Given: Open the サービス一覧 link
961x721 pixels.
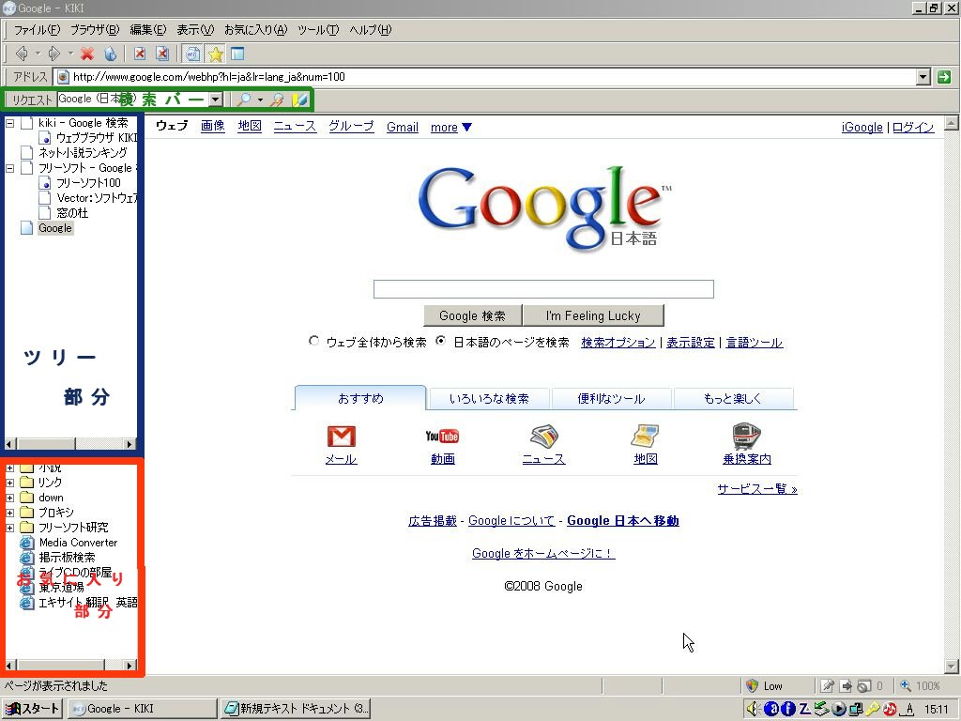Looking at the screenshot, I should 757,488.
